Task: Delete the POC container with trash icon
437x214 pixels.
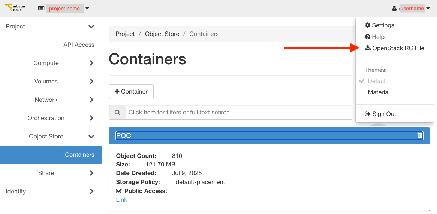Action: point(420,135)
